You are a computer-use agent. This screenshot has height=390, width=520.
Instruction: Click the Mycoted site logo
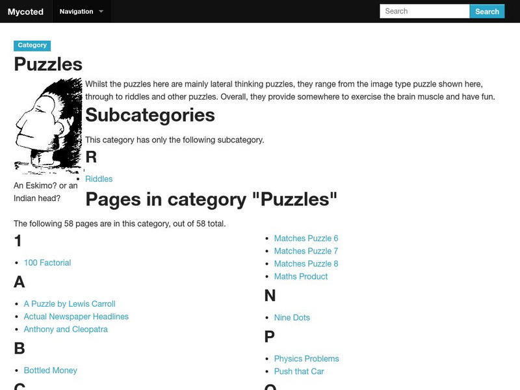pos(25,12)
